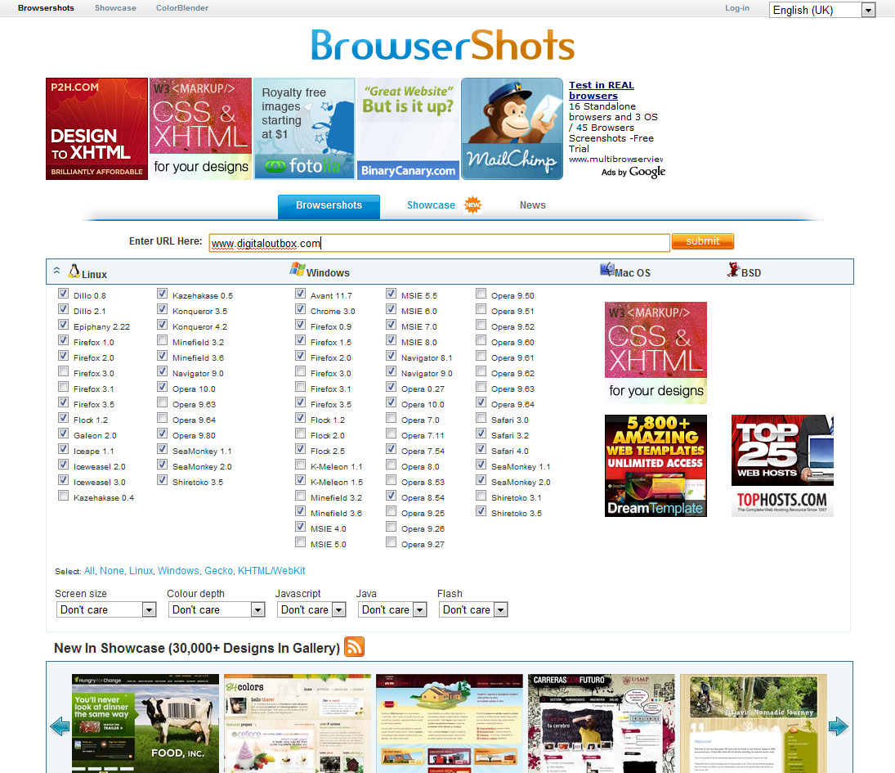Open the orange RSS feed icon
This screenshot has width=895, height=773.
[x=354, y=647]
